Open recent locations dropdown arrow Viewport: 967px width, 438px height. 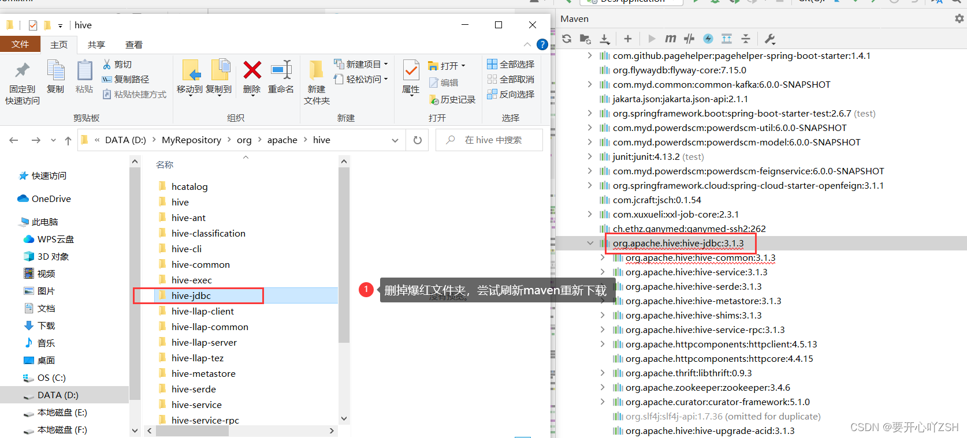[x=53, y=140]
